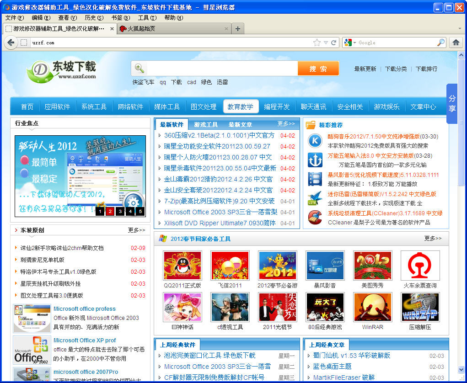Screen dimensions: 467x383
Task: Close the 游戏修改器辅助工具 tab
Action: [112, 29]
